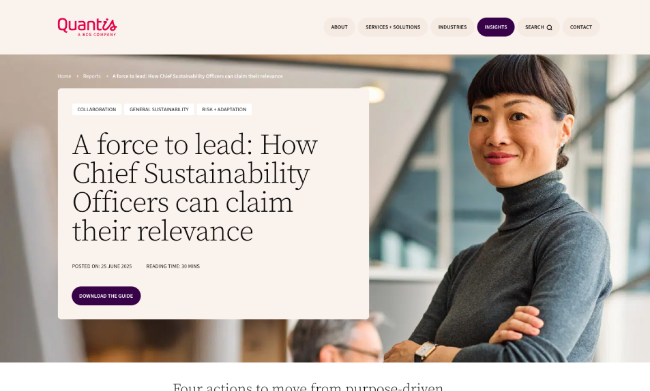
Task: Click the reading time label
Action: click(x=173, y=266)
